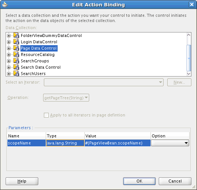
Task: Enable Apply to all iterators checkbox
Action: click(46, 115)
